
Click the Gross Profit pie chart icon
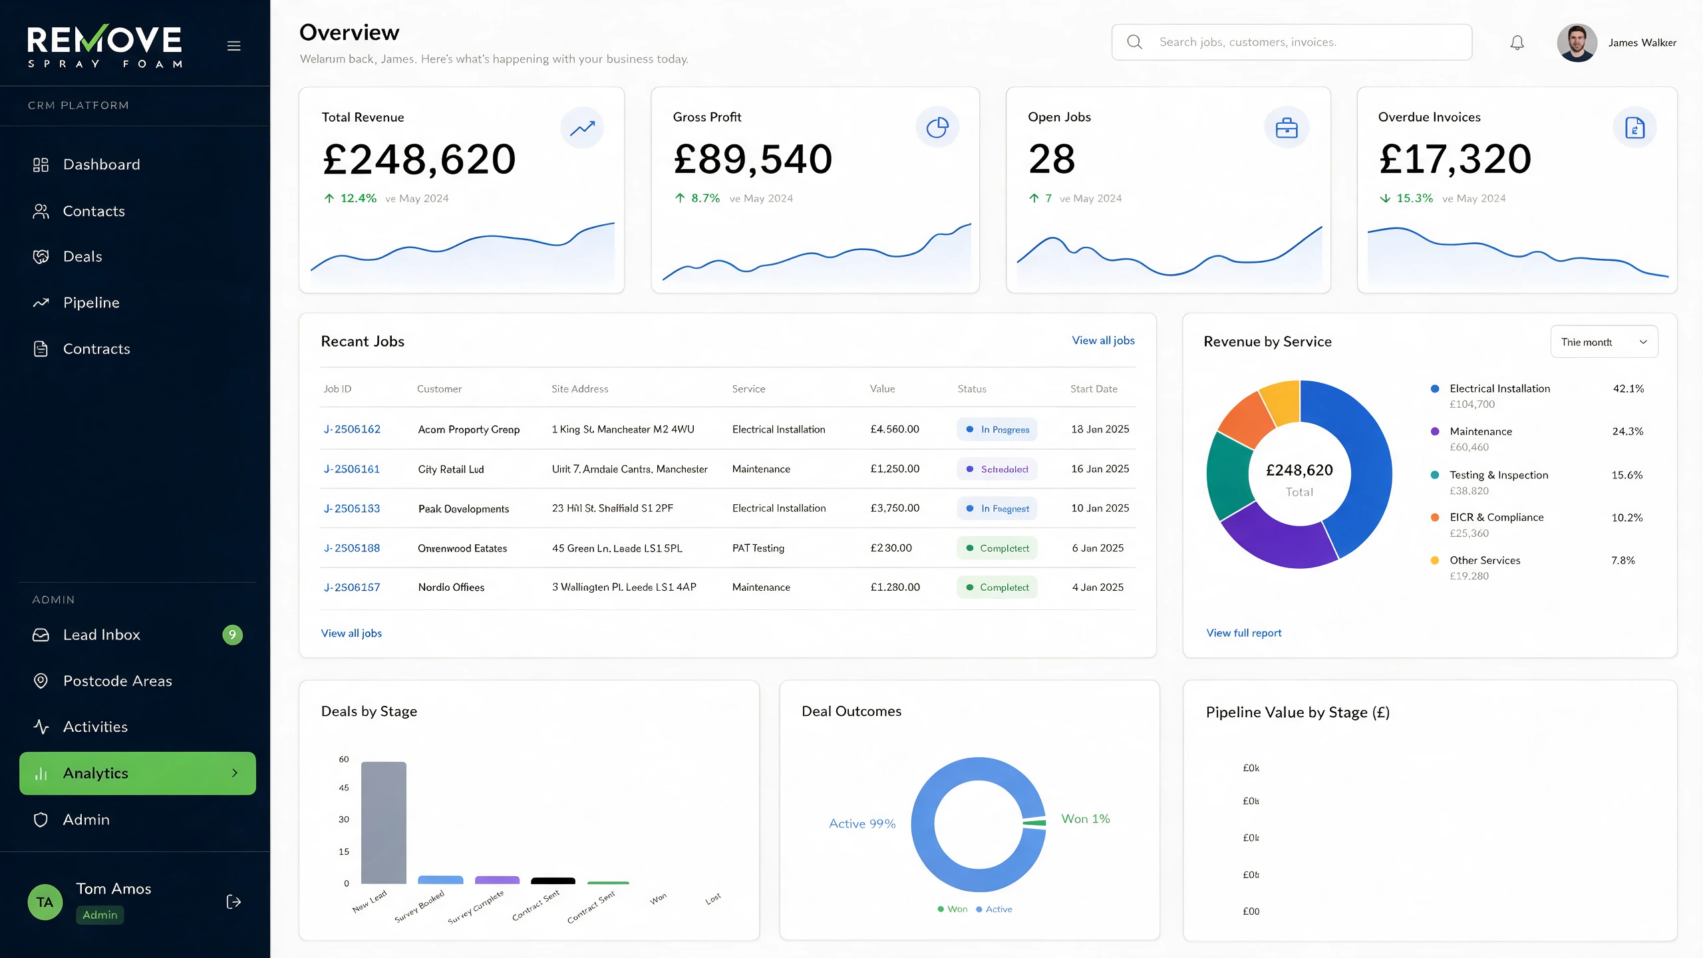(937, 127)
